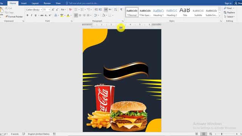Apply bullet list
This screenshot has height=136, width=242.
(76, 9)
